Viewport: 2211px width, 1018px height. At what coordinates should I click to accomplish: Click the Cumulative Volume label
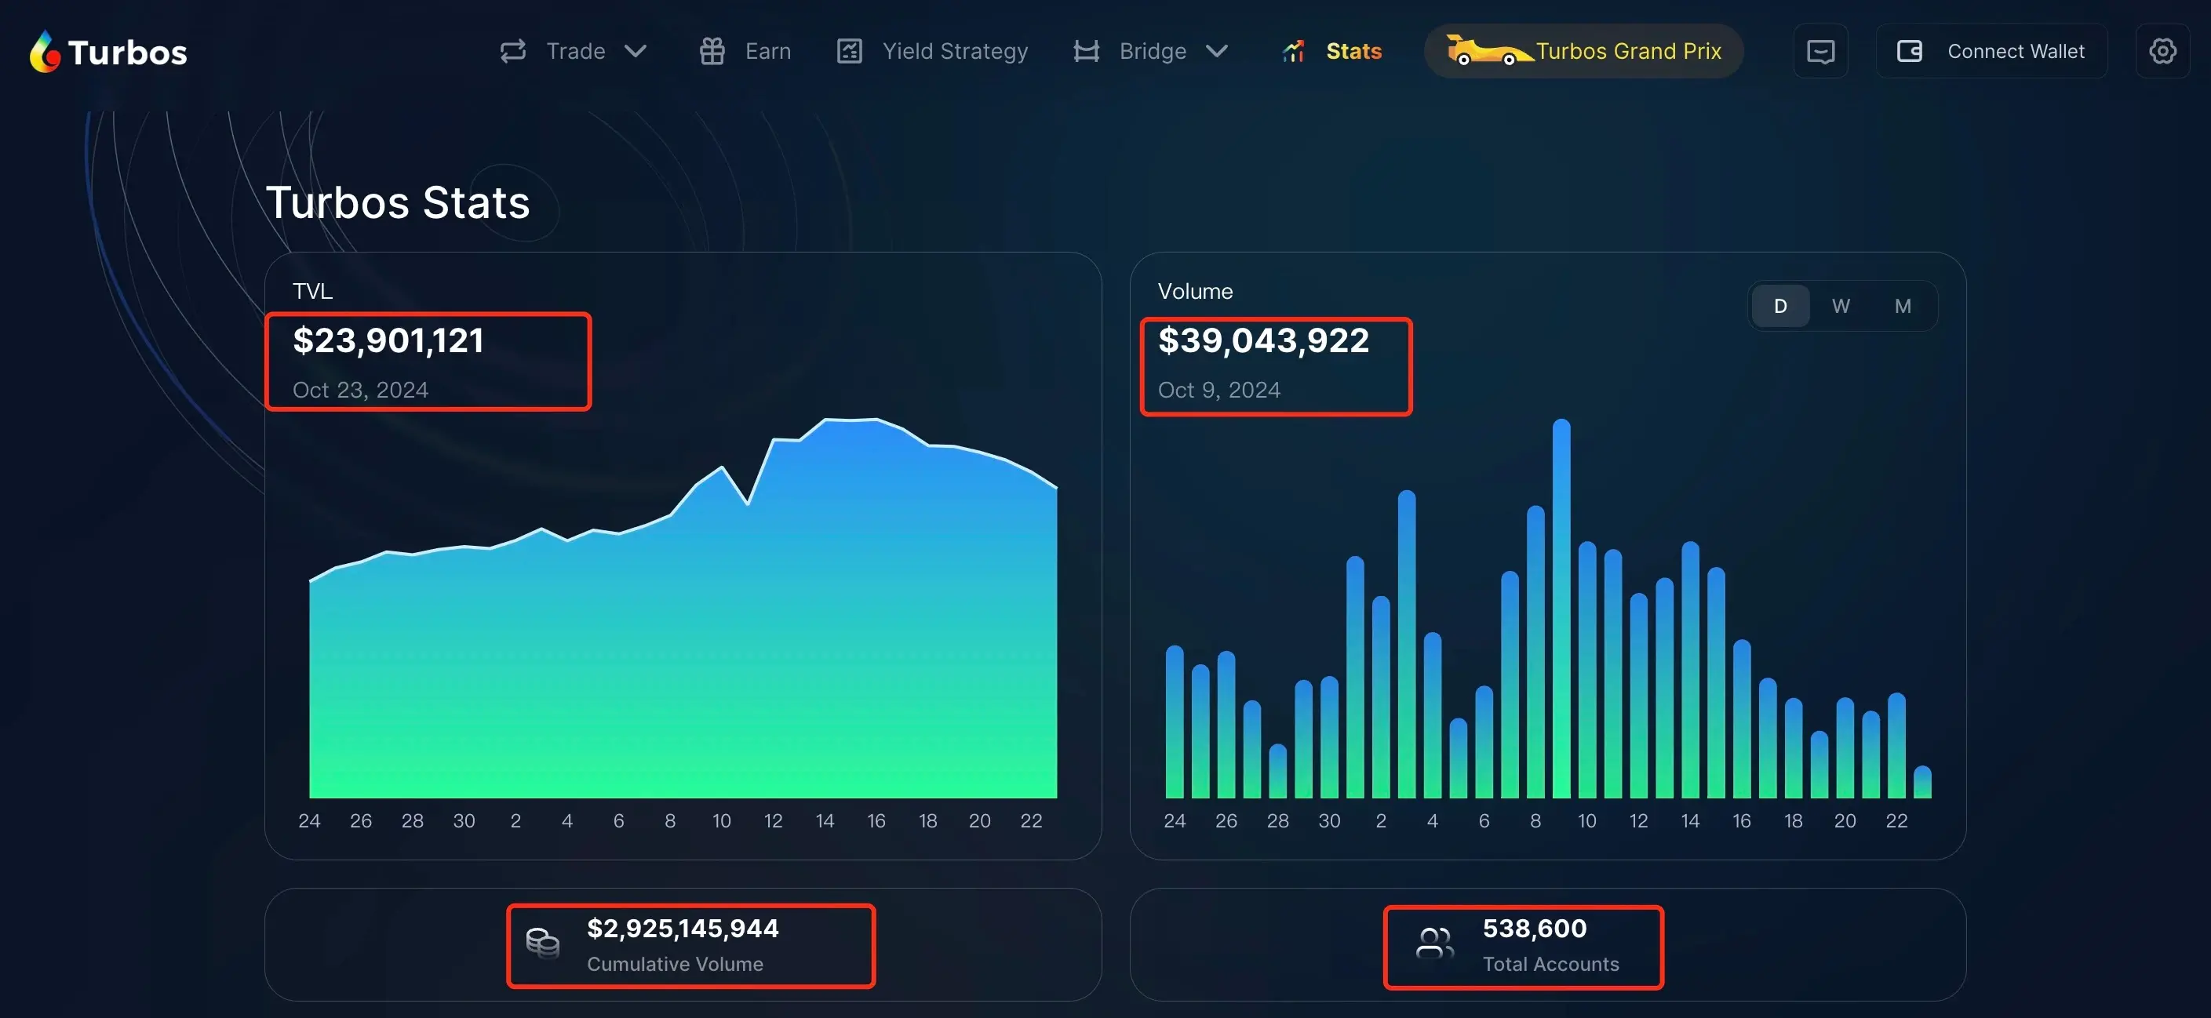click(675, 964)
